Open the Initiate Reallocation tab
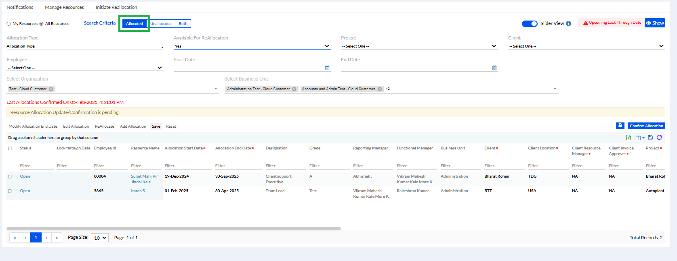 coord(116,7)
